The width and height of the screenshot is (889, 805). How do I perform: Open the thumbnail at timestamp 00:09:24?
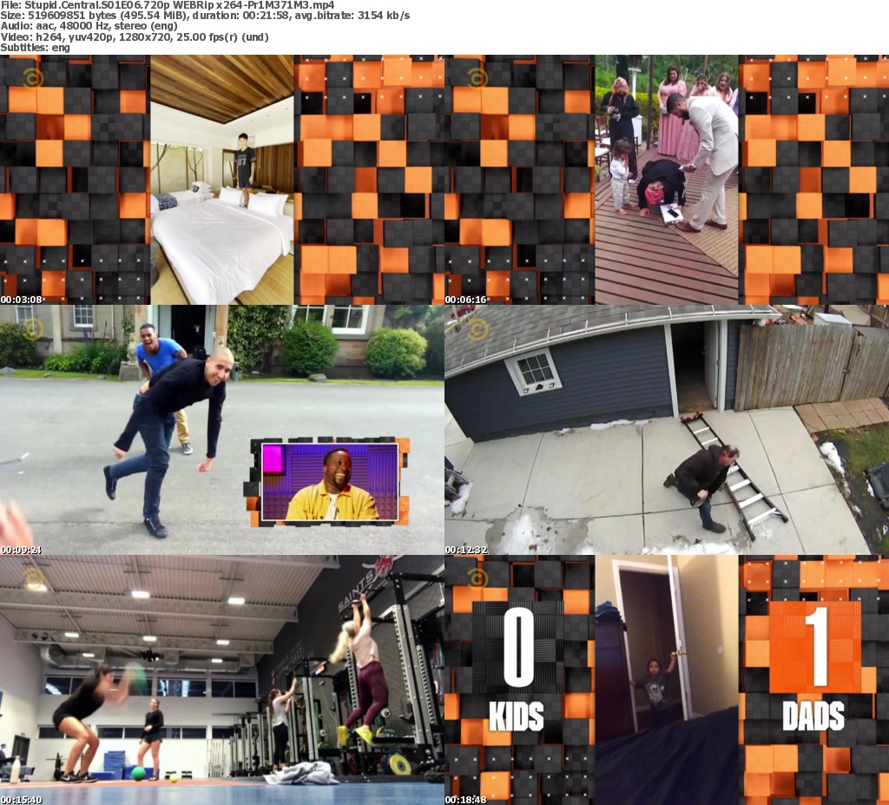point(222,430)
